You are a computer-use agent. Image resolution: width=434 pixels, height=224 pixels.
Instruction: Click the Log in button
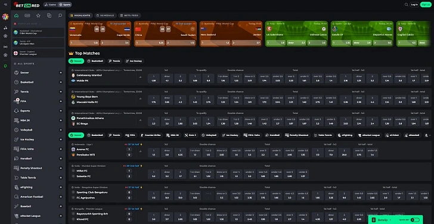414,4
